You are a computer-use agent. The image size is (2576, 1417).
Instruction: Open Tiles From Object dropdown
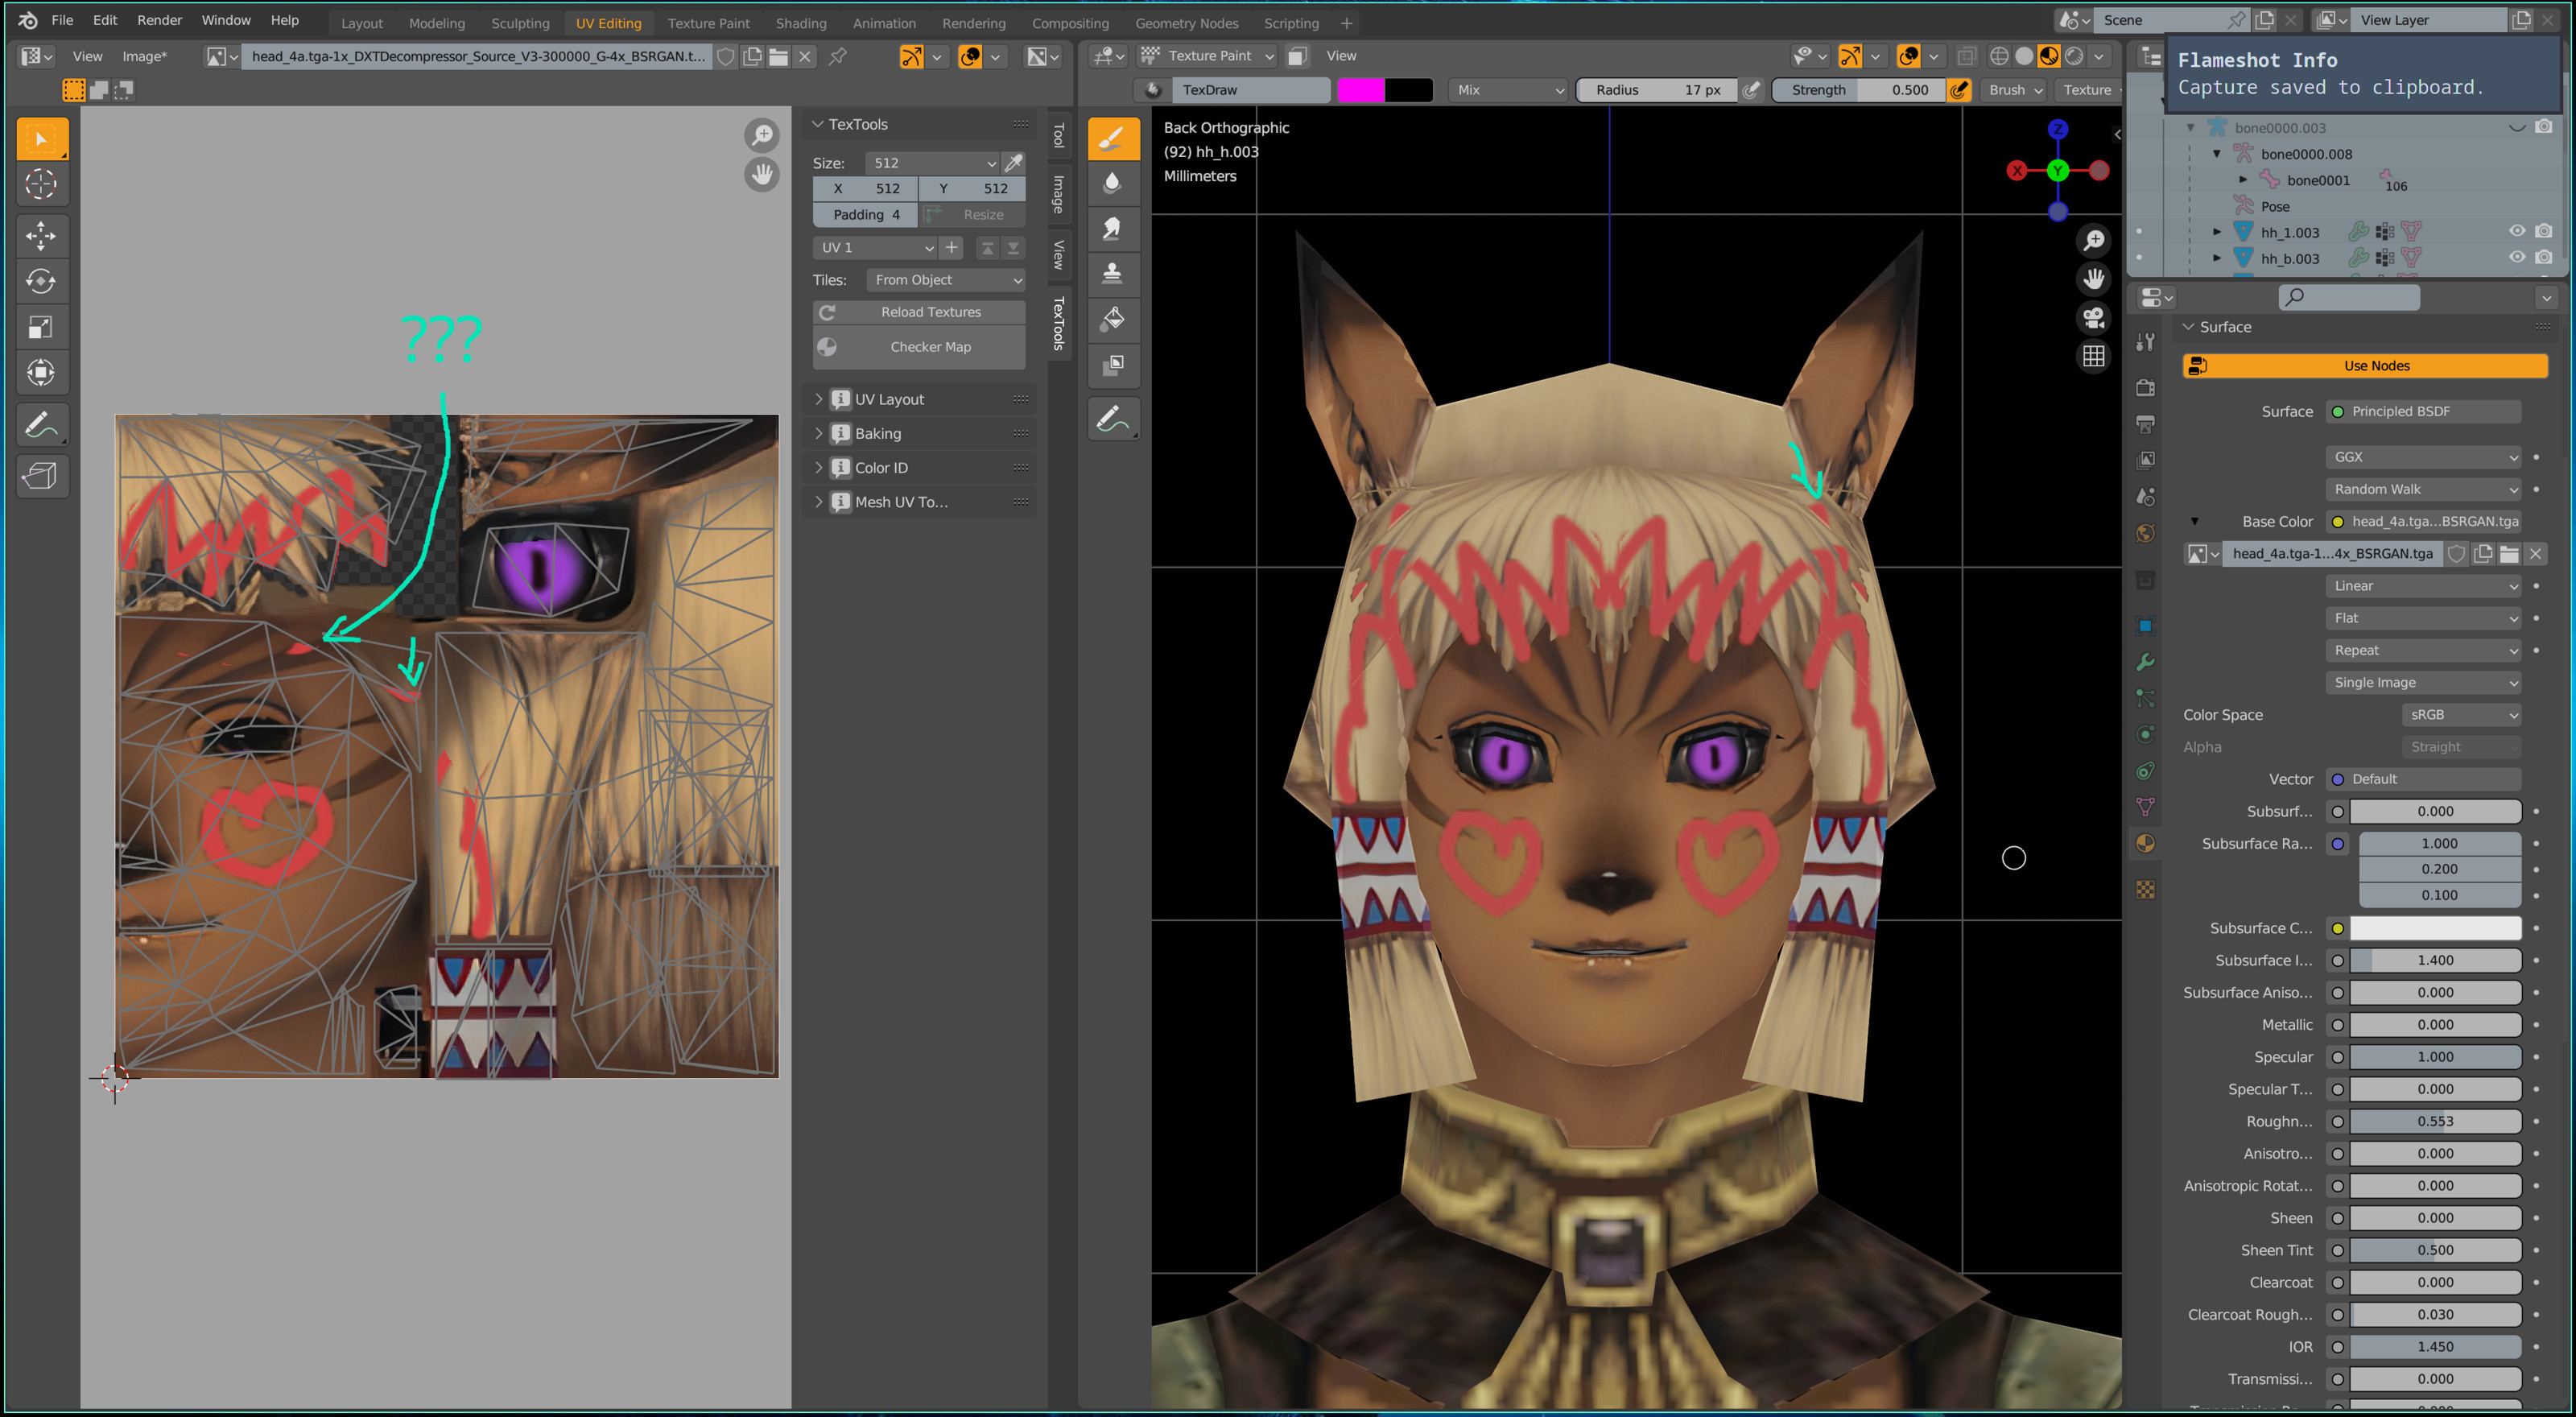click(x=946, y=279)
